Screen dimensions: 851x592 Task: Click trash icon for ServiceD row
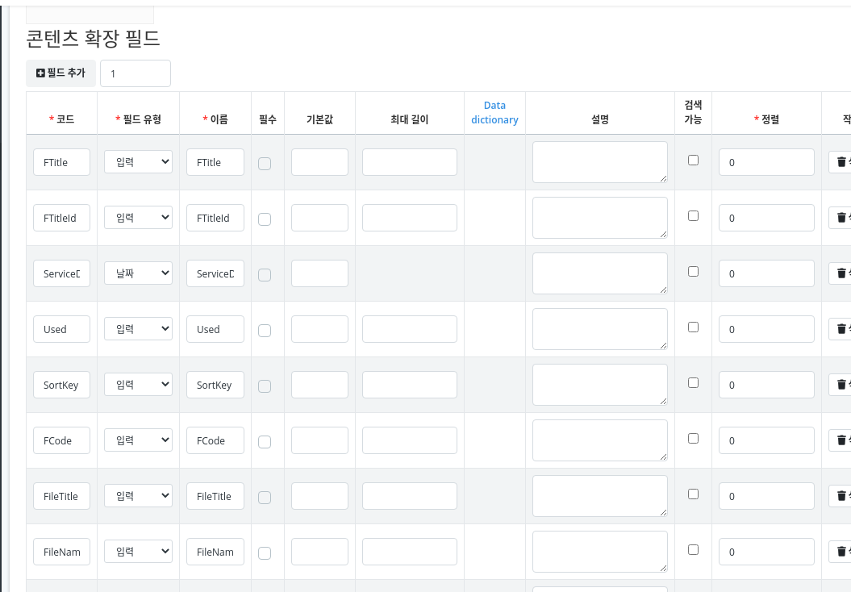click(x=841, y=273)
